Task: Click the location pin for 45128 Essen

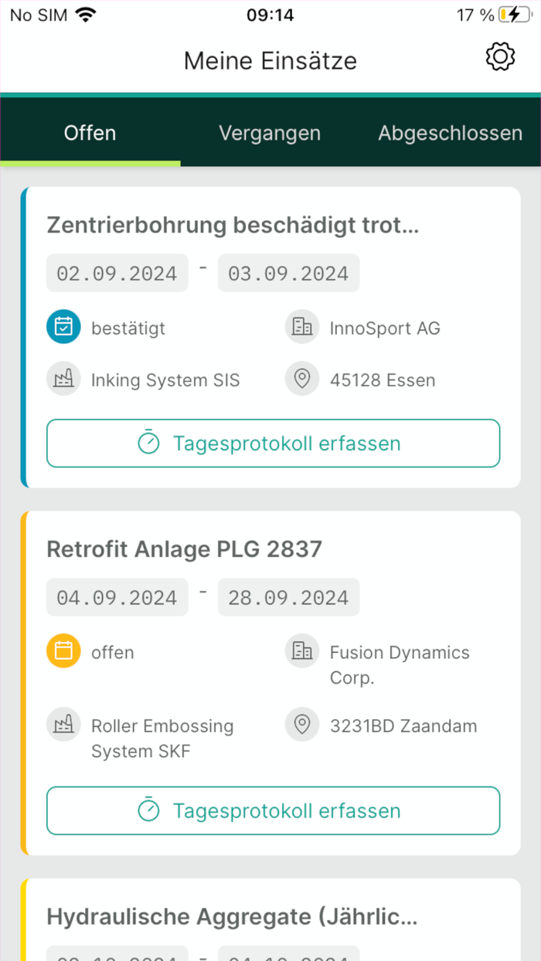Action: (301, 379)
